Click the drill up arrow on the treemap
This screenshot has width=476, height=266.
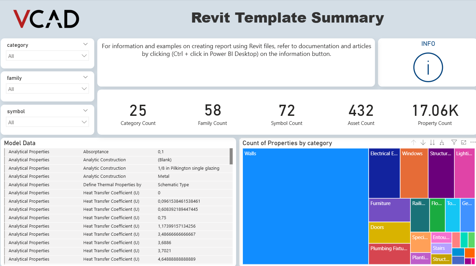(x=414, y=142)
